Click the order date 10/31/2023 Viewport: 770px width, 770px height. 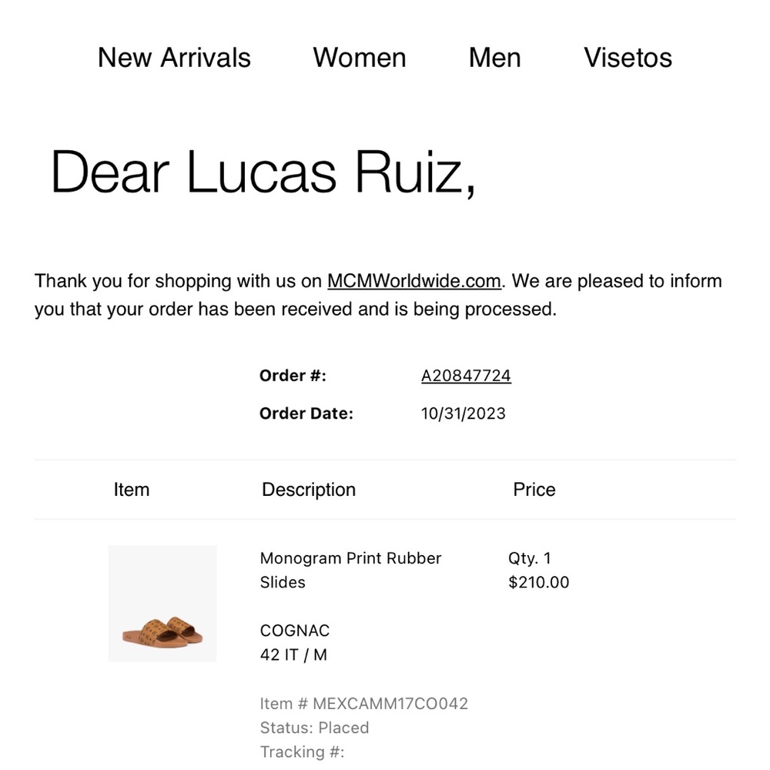click(x=463, y=413)
